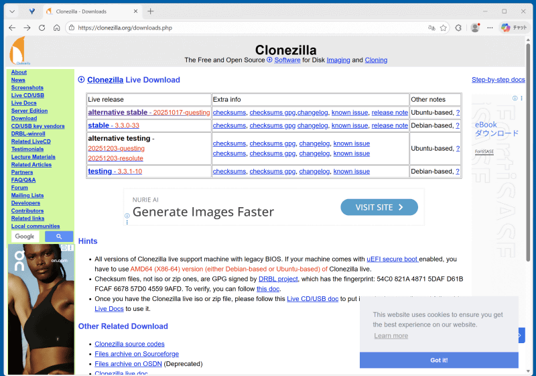Open a new browser tab
The image size is (536, 376).
point(150,11)
